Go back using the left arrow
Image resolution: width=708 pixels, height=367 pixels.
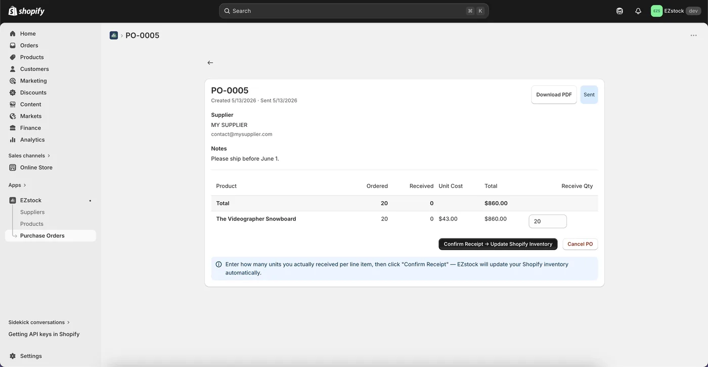210,63
